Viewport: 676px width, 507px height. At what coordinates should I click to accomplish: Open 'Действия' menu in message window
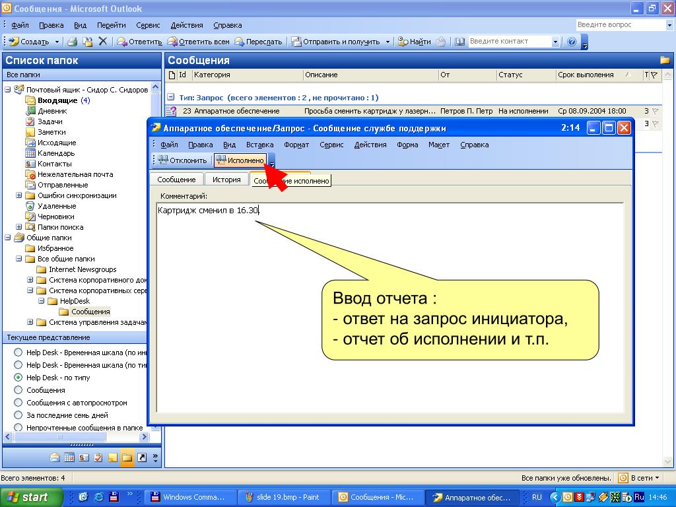click(370, 145)
